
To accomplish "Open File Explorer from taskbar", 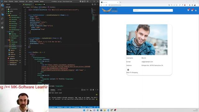I will [104, 110].
